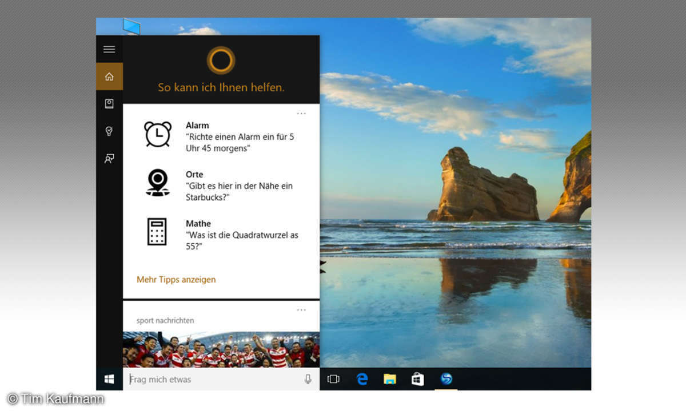Select the Cortana Home icon
This screenshot has height=411, width=686.
109,76
